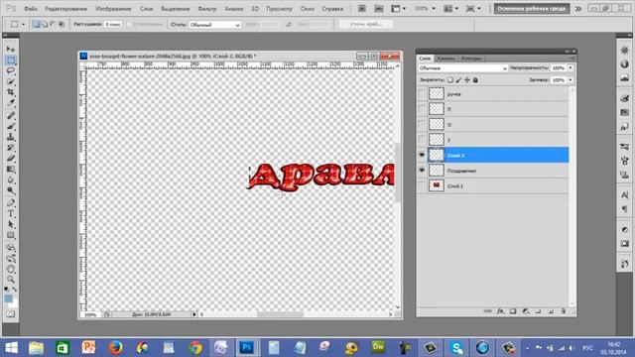Image resolution: width=635 pixels, height=357 pixels.
Task: Select the Brush tool
Action: tap(11, 127)
